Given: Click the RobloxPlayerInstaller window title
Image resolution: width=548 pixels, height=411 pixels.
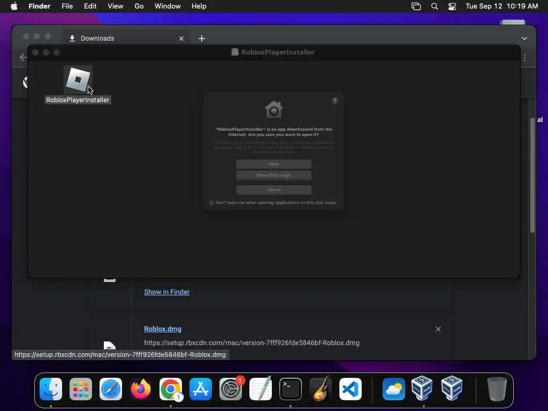Looking at the screenshot, I should [x=278, y=52].
